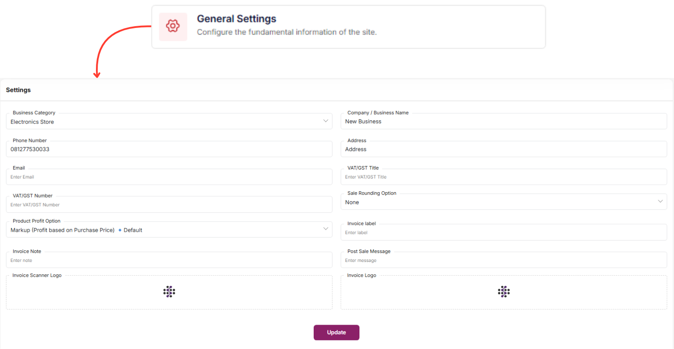Open the Business Category dropdown
The image size is (674, 349).
click(x=169, y=122)
